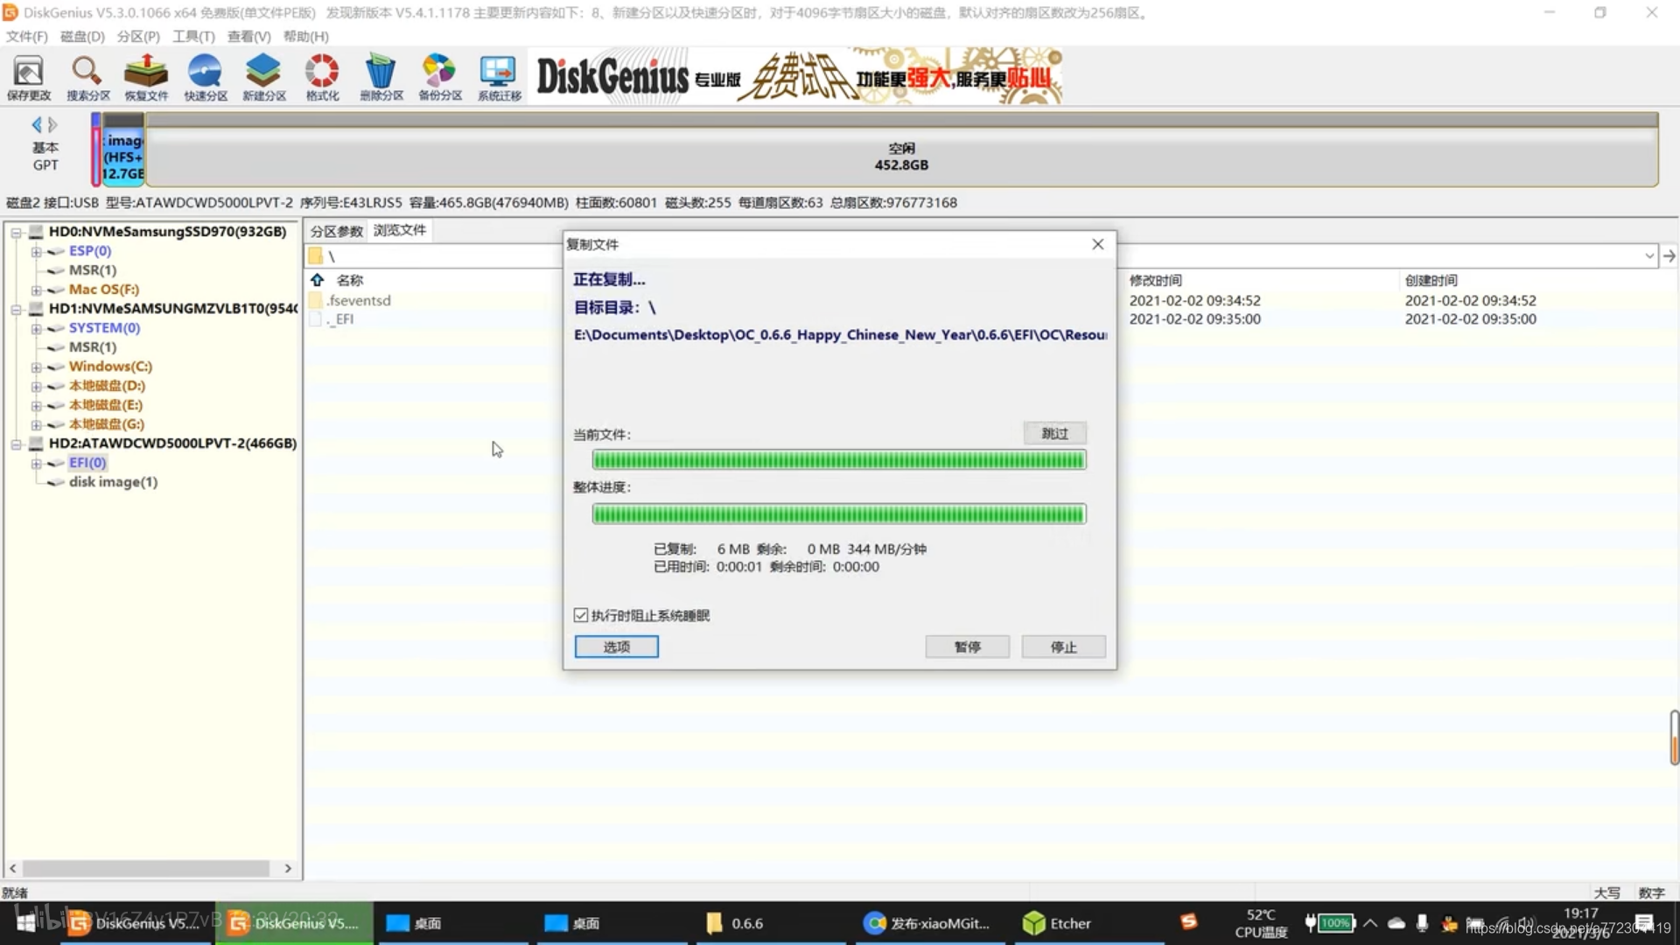The width and height of the screenshot is (1680, 945).
Task: Expand the Mac OS(F:) partition node
Action: tap(36, 290)
